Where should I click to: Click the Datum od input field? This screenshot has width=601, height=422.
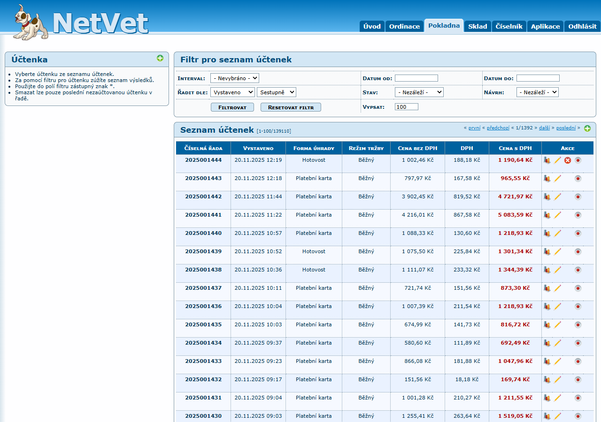click(416, 78)
